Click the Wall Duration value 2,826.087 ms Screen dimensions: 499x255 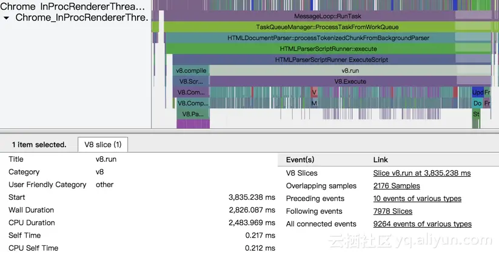coord(252,210)
